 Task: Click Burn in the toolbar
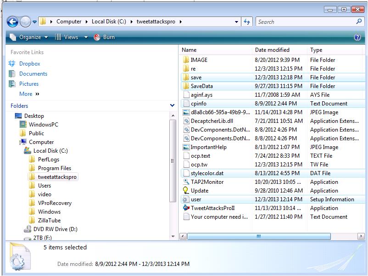pyautogui.click(x=104, y=37)
